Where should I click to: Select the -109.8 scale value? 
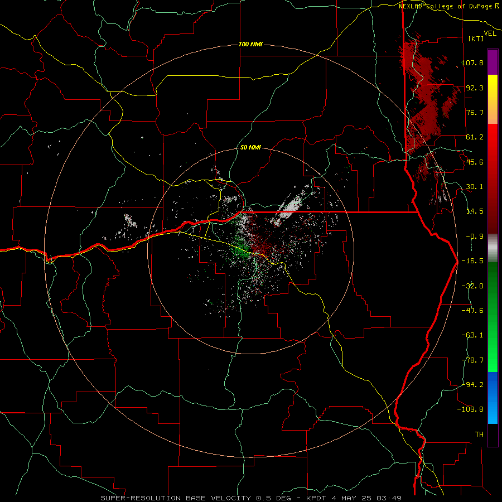click(470, 409)
